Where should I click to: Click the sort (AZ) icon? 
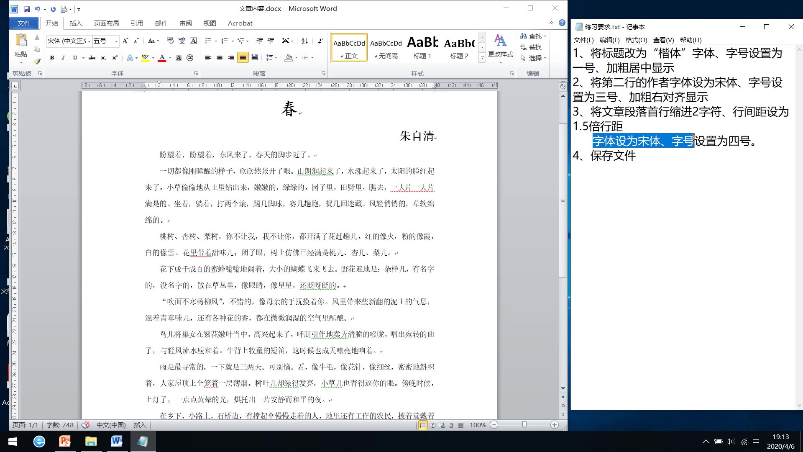pos(304,41)
